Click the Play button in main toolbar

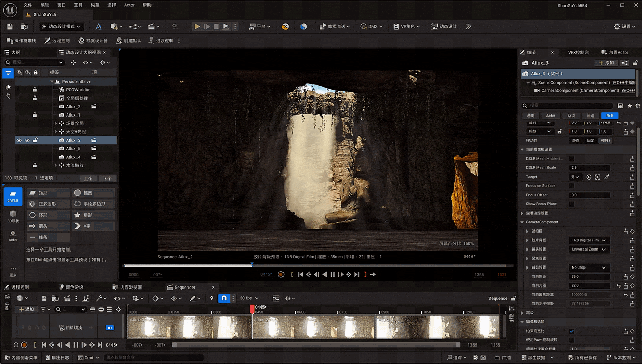click(x=197, y=26)
